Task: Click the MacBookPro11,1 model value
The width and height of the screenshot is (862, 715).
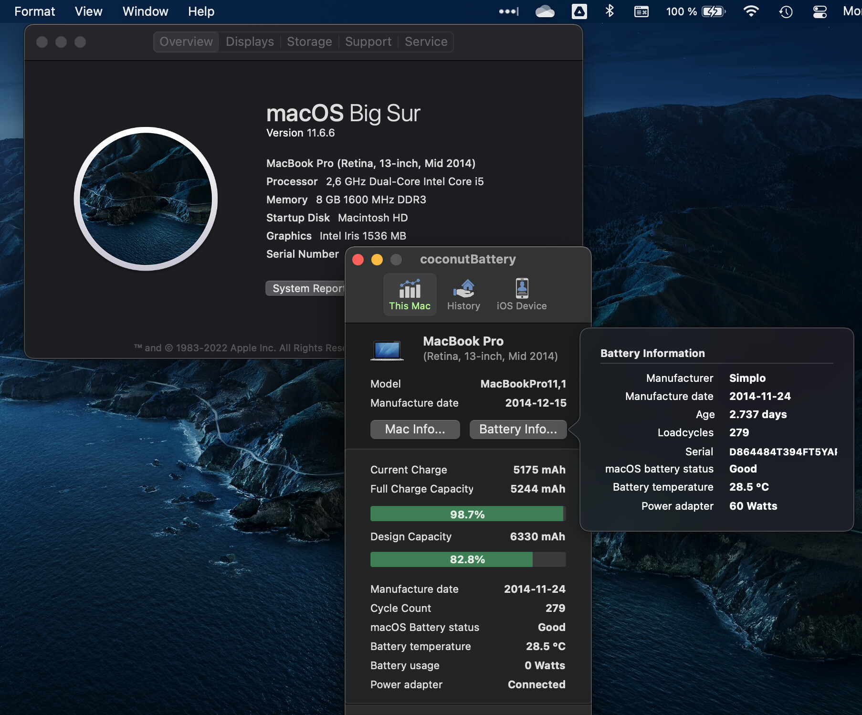Action: 523,384
